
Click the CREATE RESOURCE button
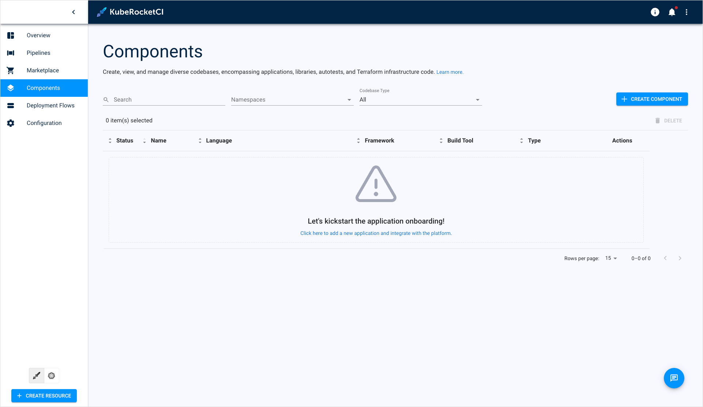tap(44, 396)
